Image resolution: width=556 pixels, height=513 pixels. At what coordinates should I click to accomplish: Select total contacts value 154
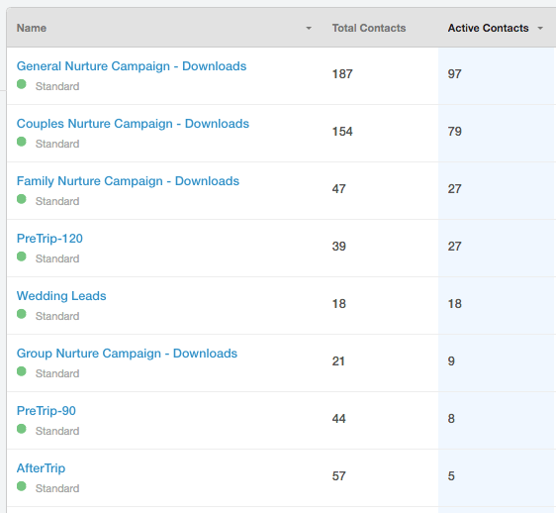(342, 132)
